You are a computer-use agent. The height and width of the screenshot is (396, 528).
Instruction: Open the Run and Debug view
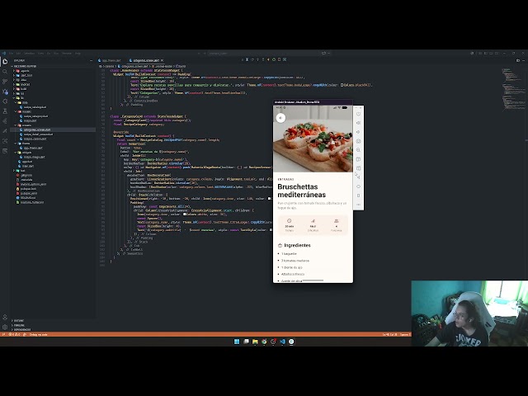pyautogui.click(x=5, y=92)
